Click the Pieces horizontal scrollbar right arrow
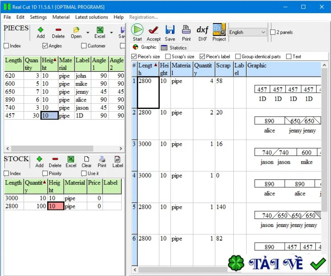Screen dimensions: 331x276 coord(121,149)
